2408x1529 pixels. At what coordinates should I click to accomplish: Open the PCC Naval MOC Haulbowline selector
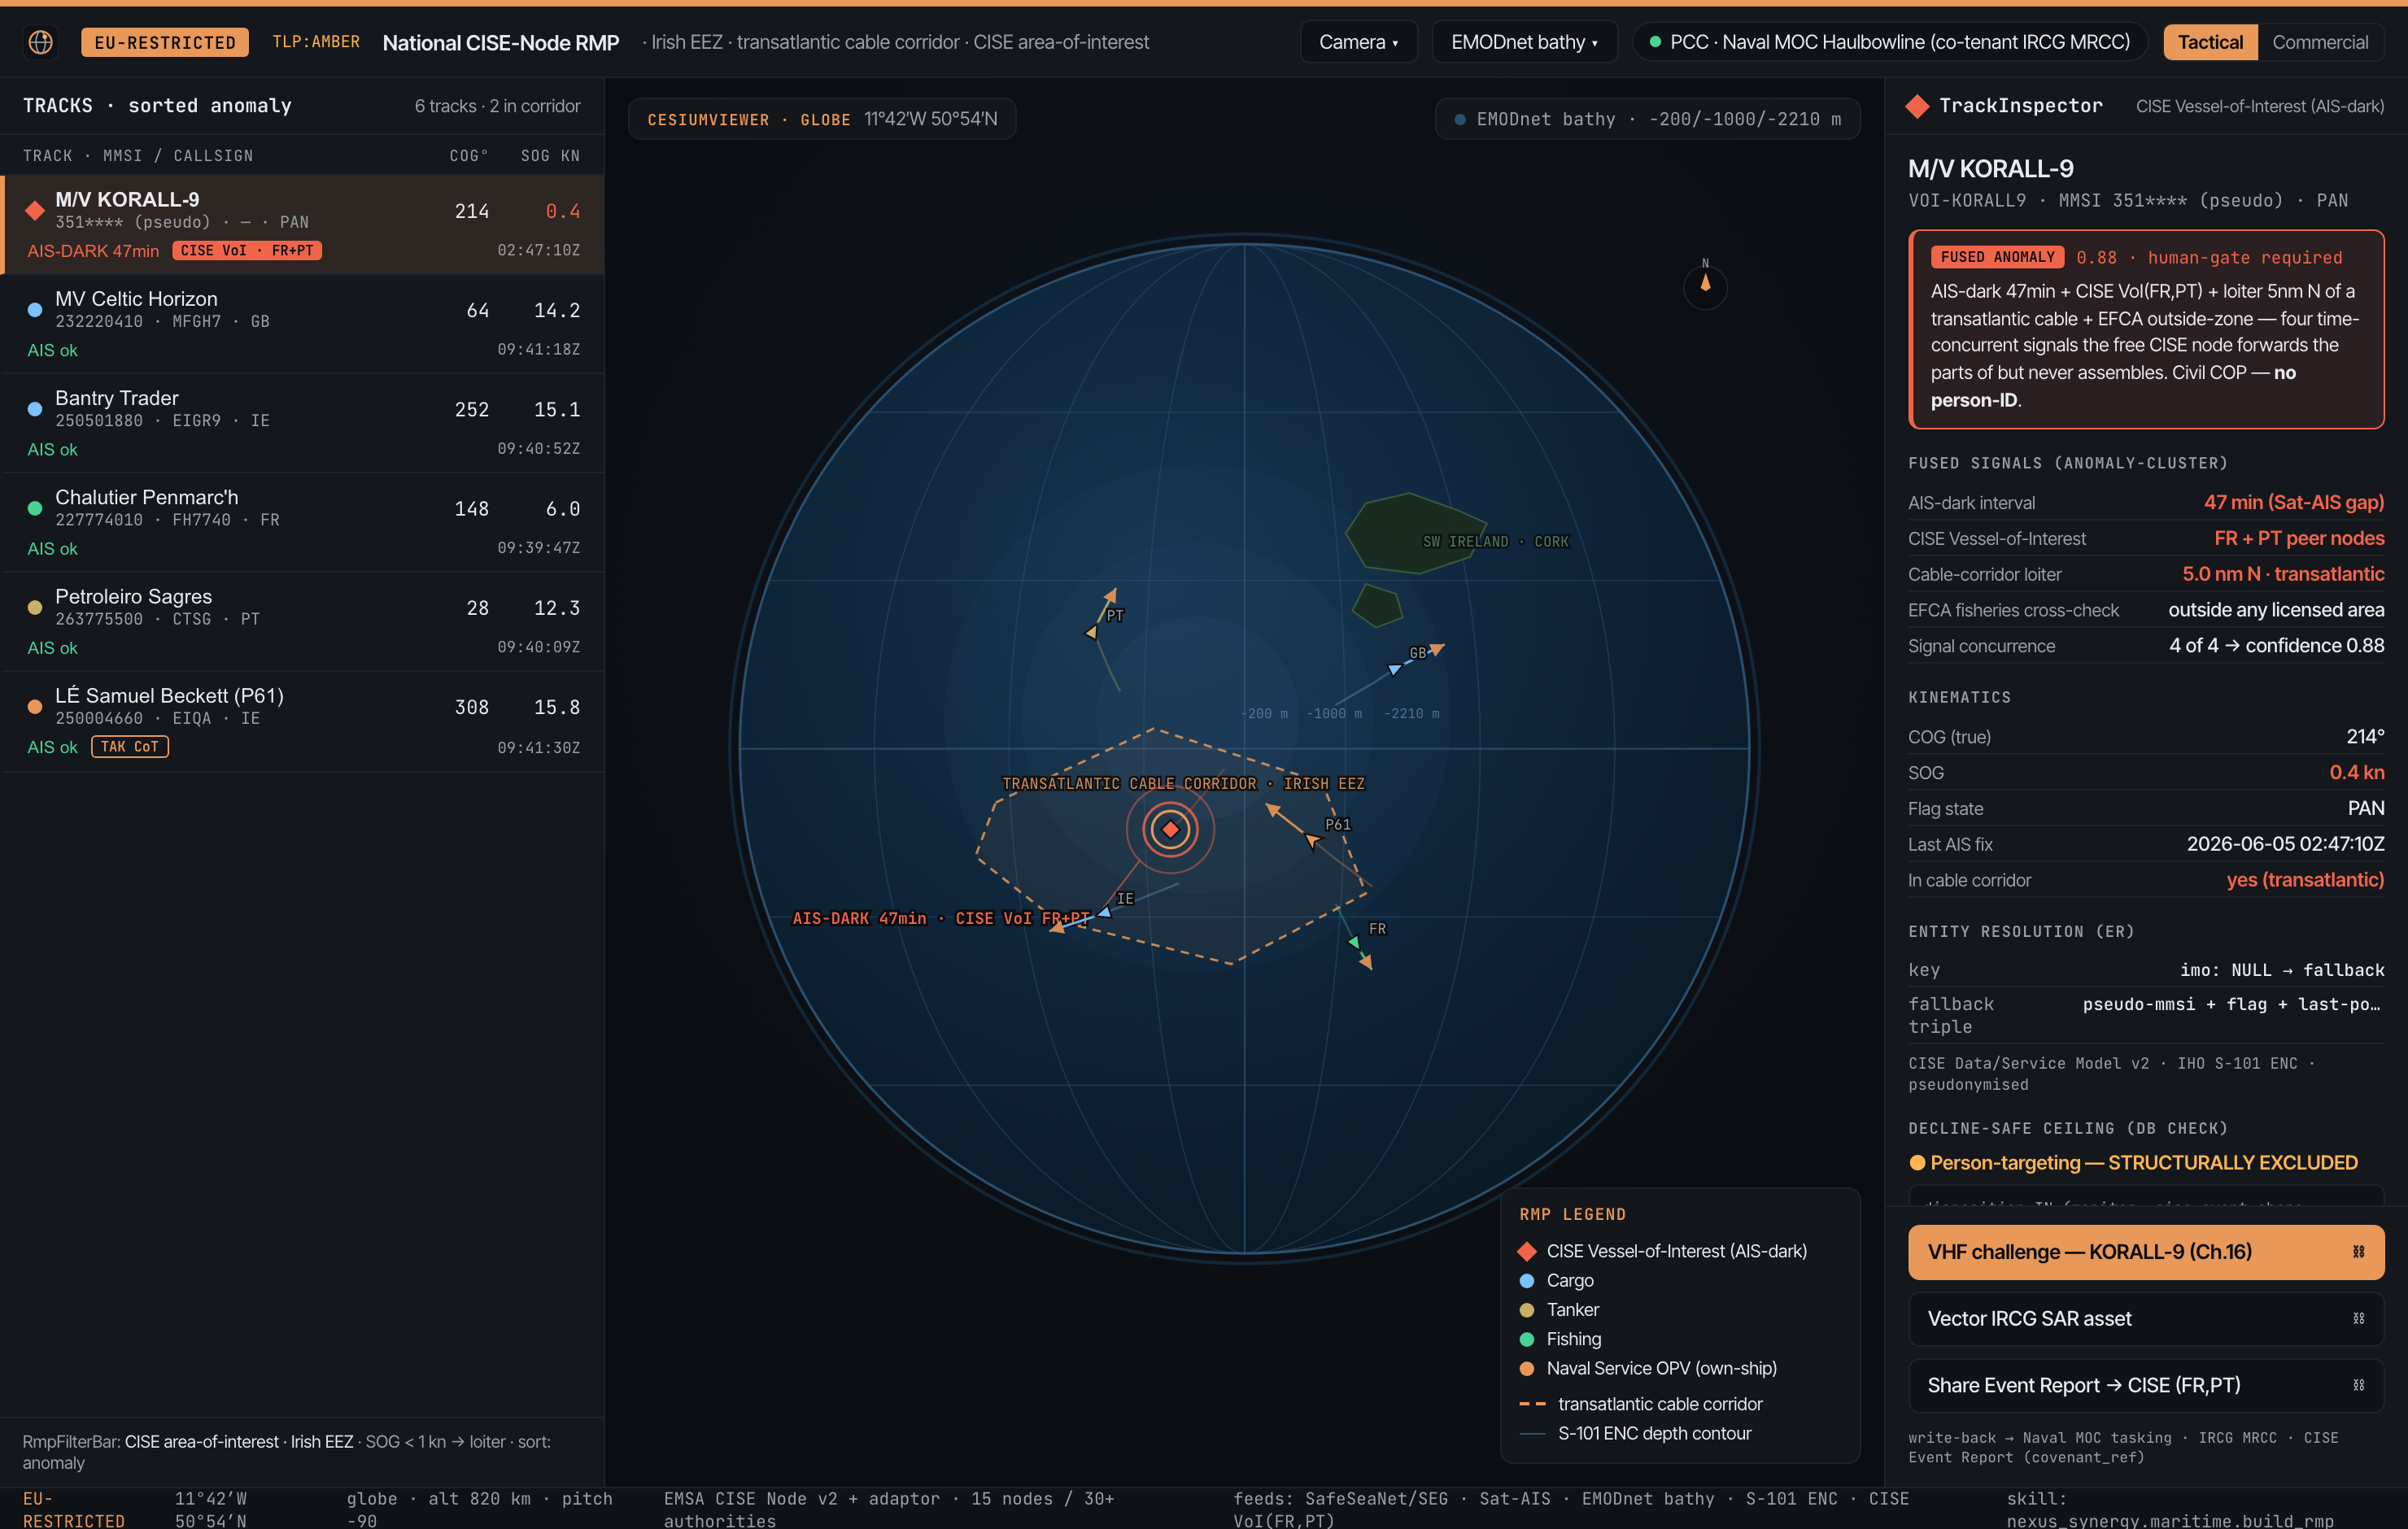[1890, 42]
